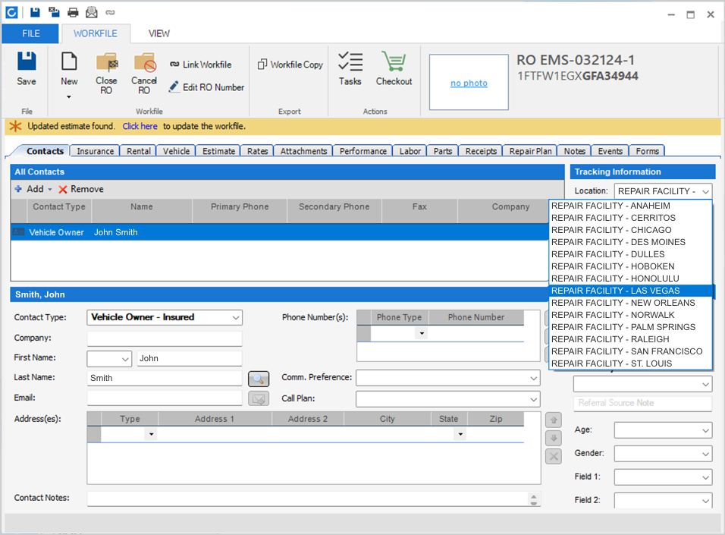This screenshot has height=535, width=725.
Task: Open the Estimate tab
Action: point(218,151)
